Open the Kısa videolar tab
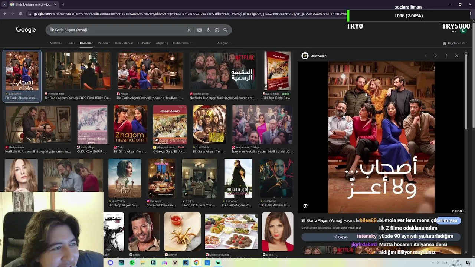The width and height of the screenshot is (475, 267). tap(124, 43)
